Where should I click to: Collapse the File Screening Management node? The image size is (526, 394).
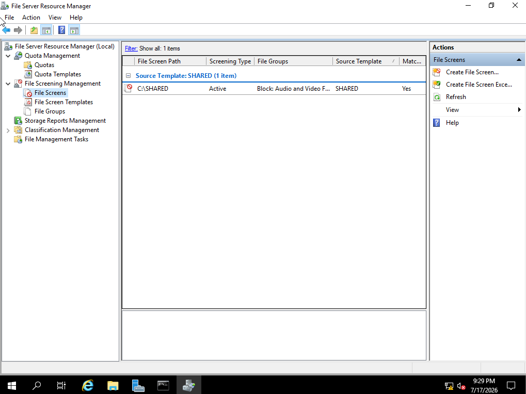click(8, 84)
